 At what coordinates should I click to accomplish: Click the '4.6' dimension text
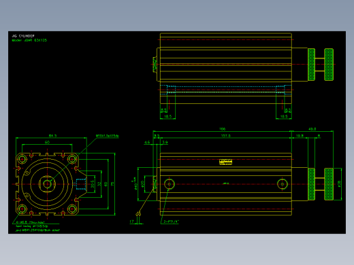147,143
